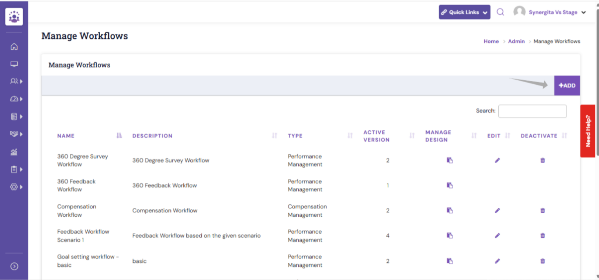
Task: Expand the clipboard sidebar menu
Action: click(x=16, y=169)
